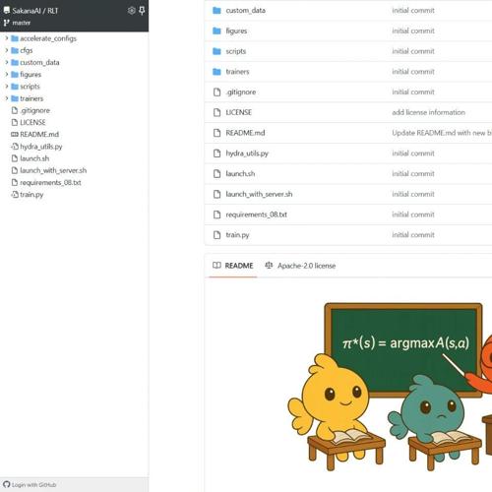Open the Octotree settings gear icon
Viewport: 492px width, 492px height.
pyautogui.click(x=131, y=11)
